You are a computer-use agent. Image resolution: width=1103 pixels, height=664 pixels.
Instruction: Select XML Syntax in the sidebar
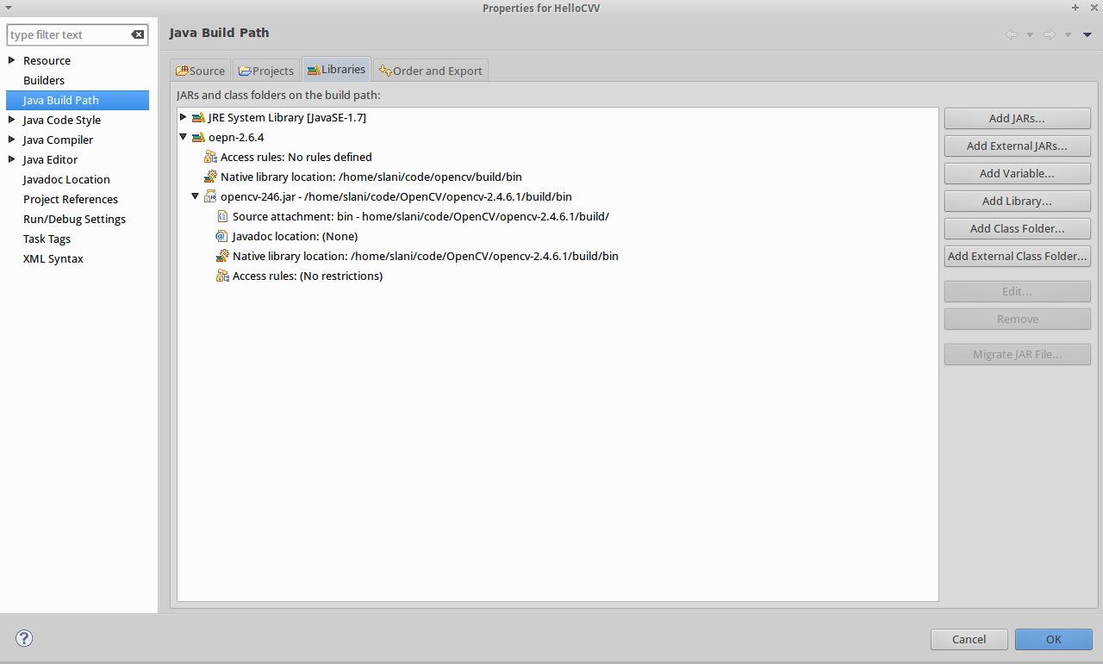coord(53,258)
